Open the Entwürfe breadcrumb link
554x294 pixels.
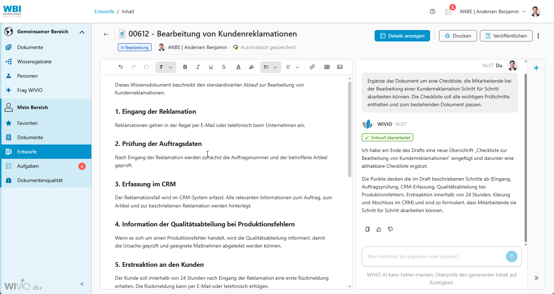tap(104, 11)
